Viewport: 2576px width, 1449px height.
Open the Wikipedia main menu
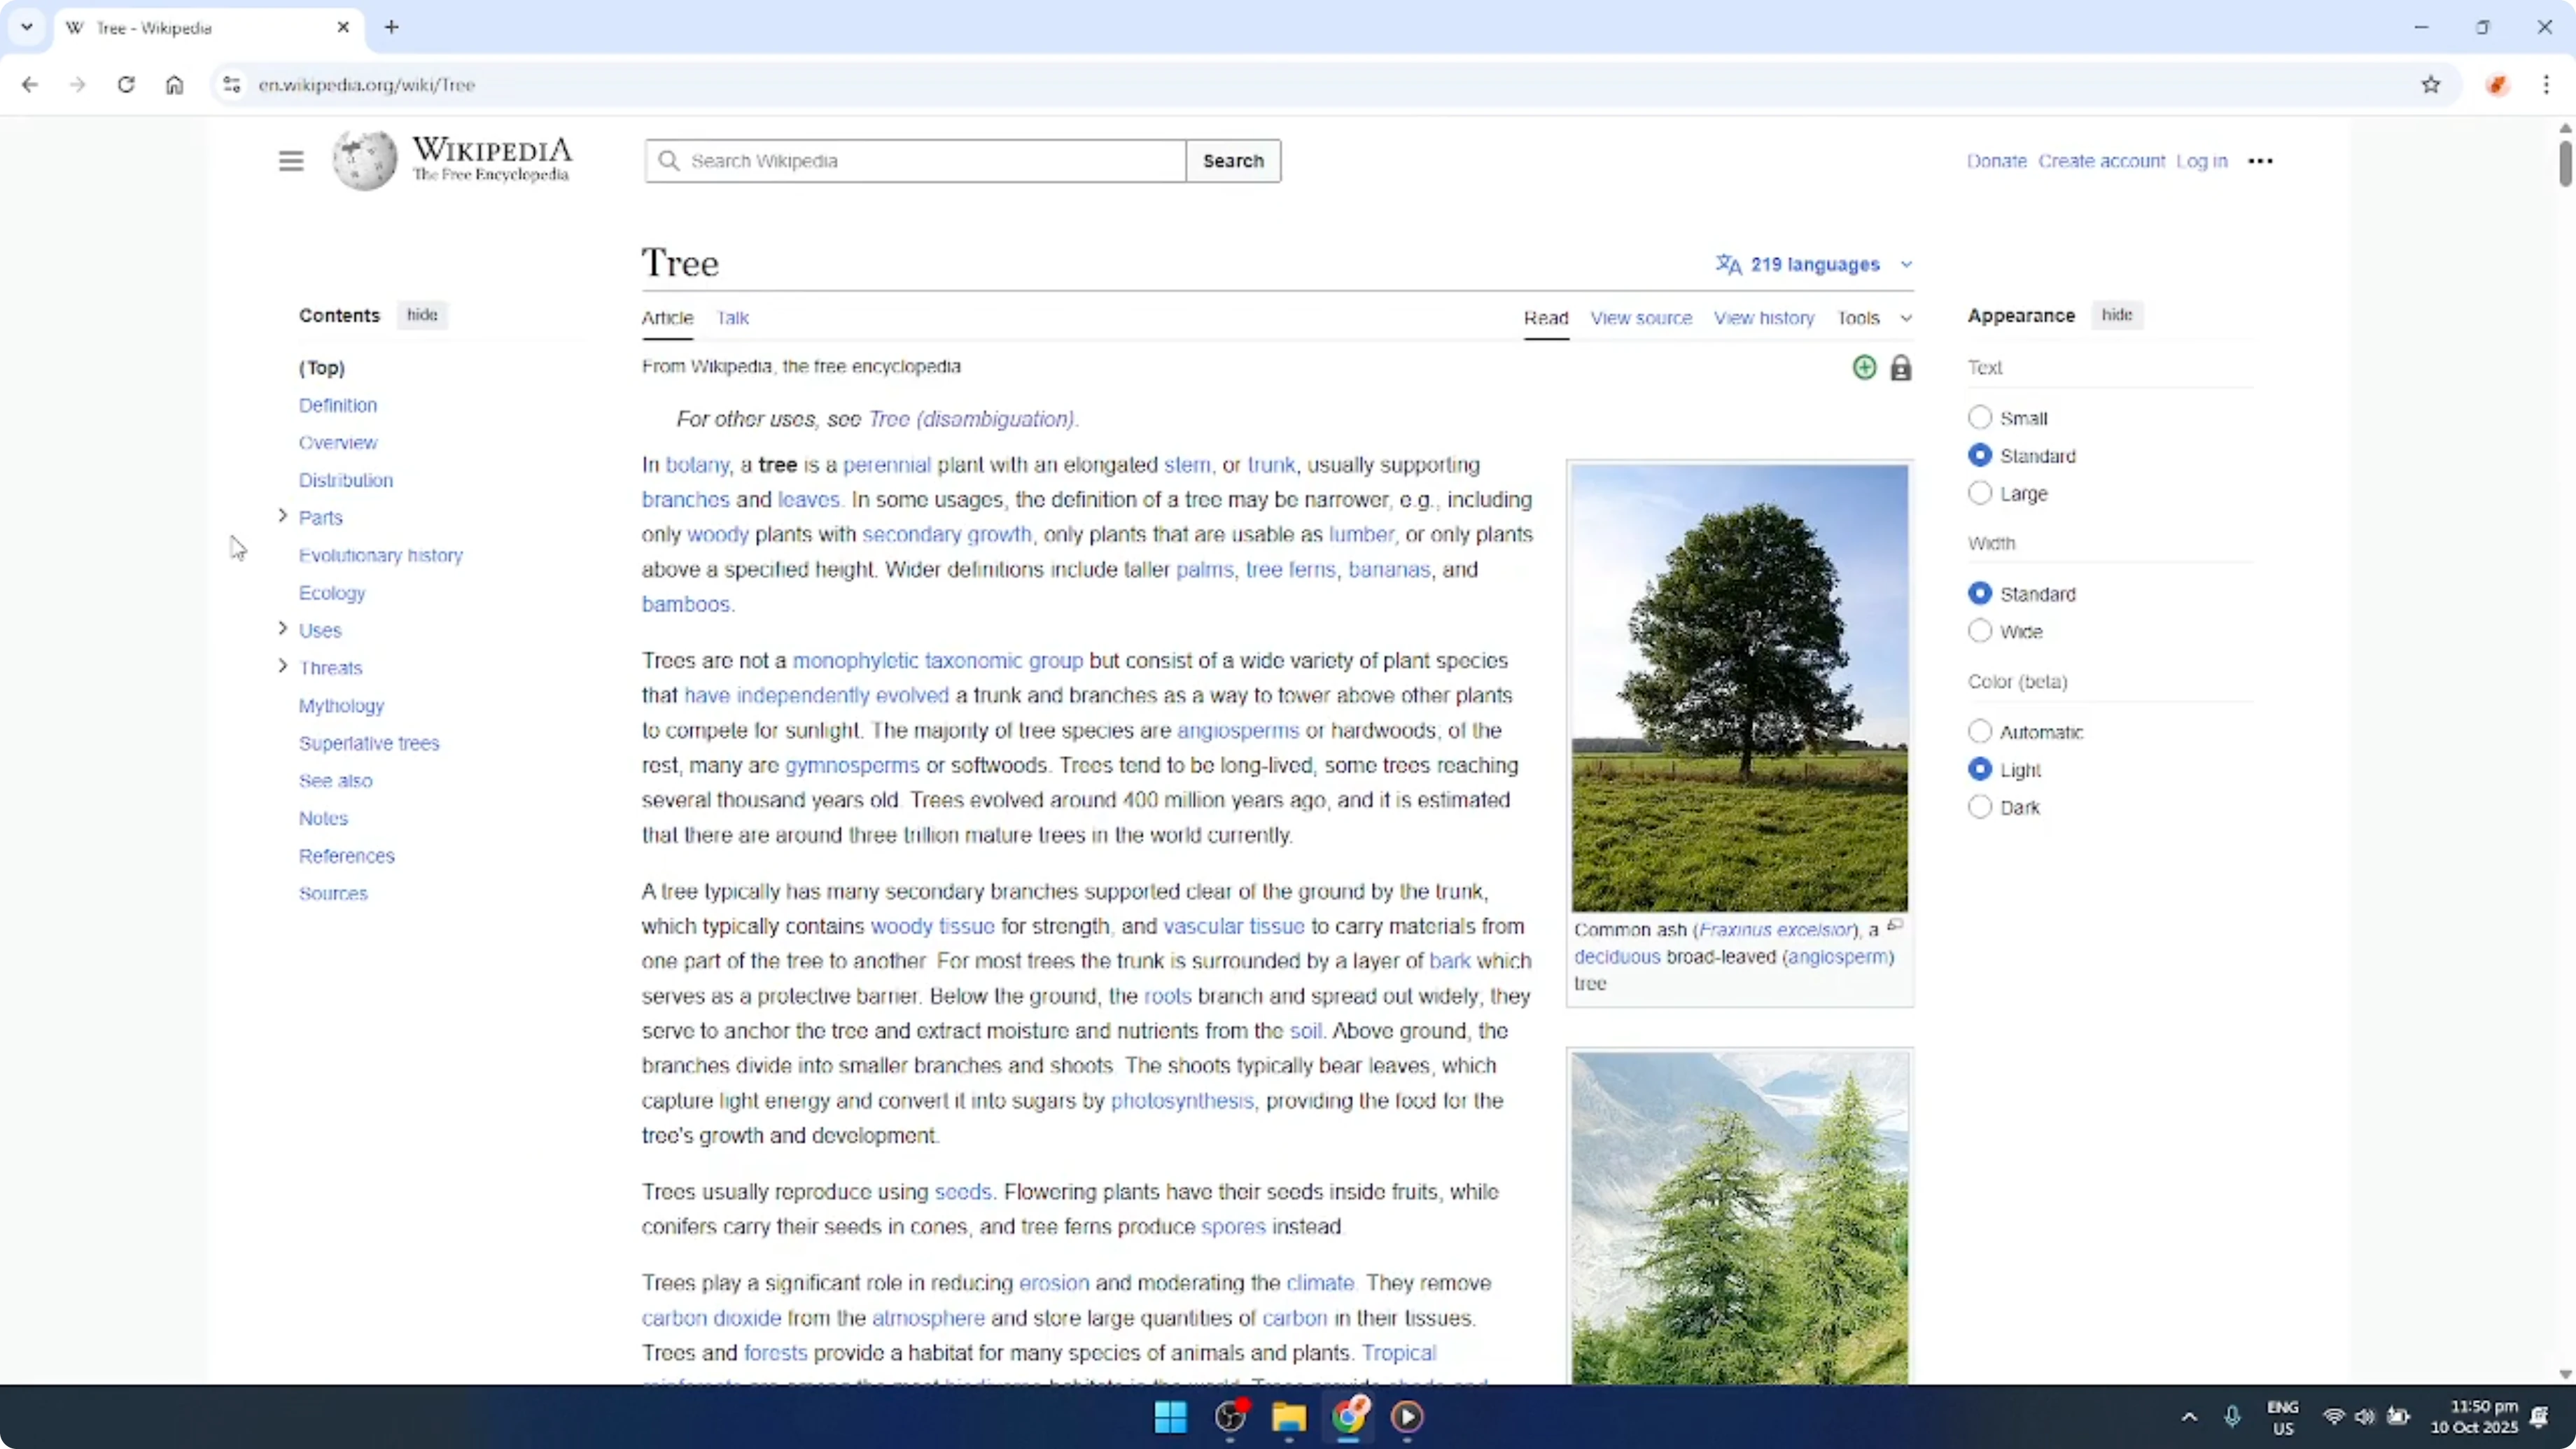(x=290, y=160)
